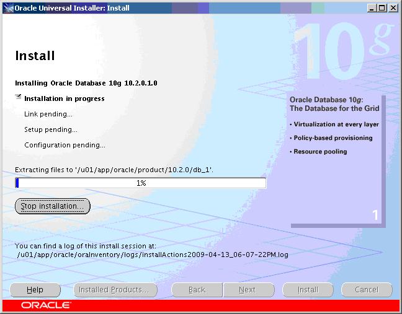Image resolution: width=402 pixels, height=314 pixels.
Task: Go Back to the previous step
Action: [197, 290]
